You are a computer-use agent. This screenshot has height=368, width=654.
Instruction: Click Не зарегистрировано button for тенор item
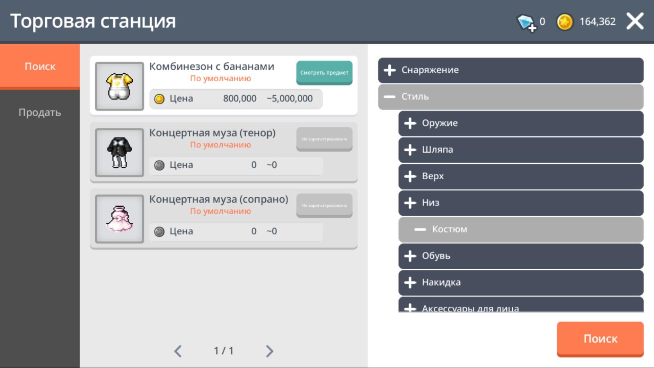tap(324, 139)
